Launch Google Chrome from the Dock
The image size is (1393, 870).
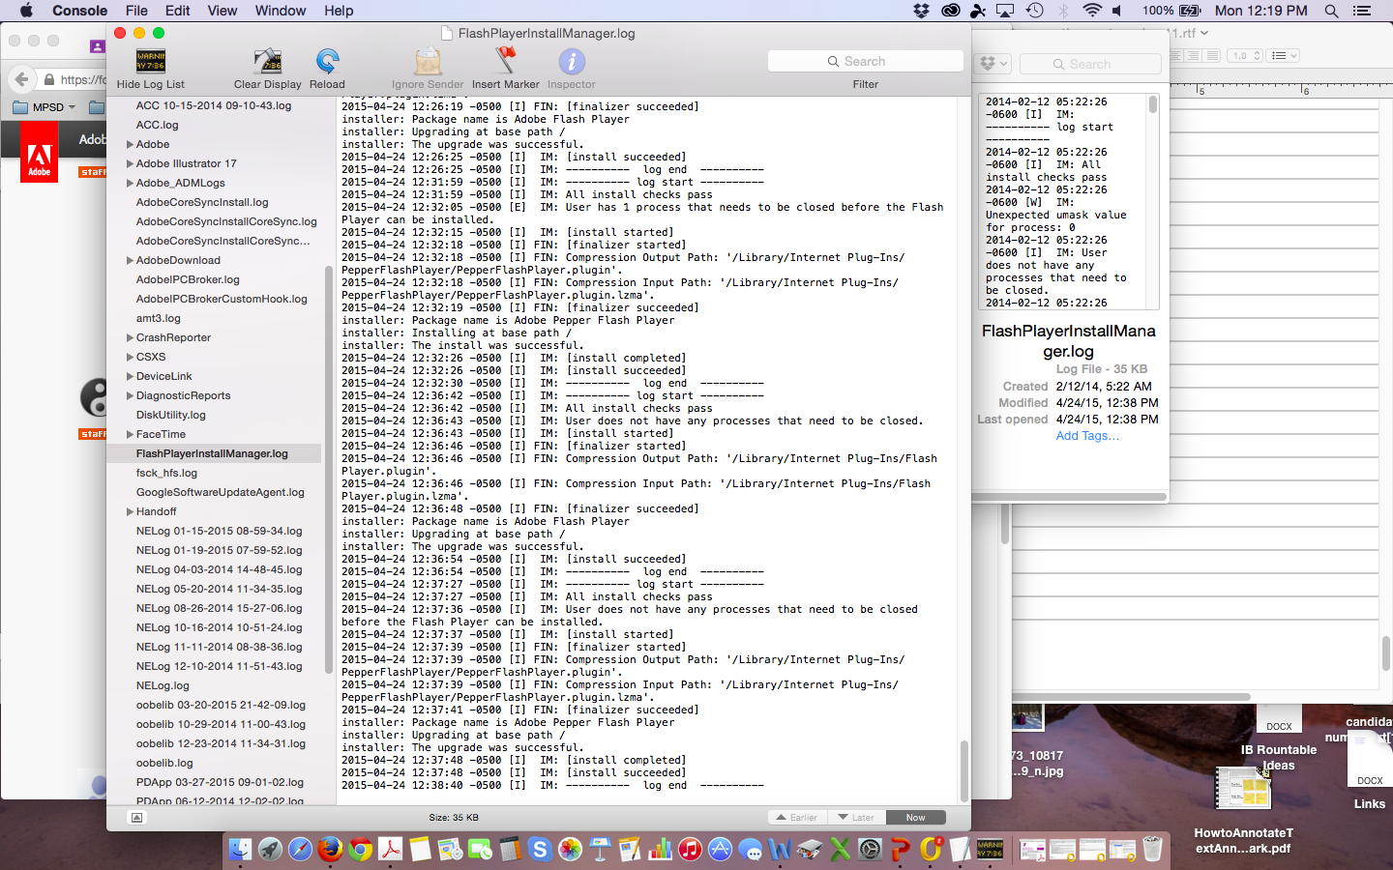[x=360, y=849]
